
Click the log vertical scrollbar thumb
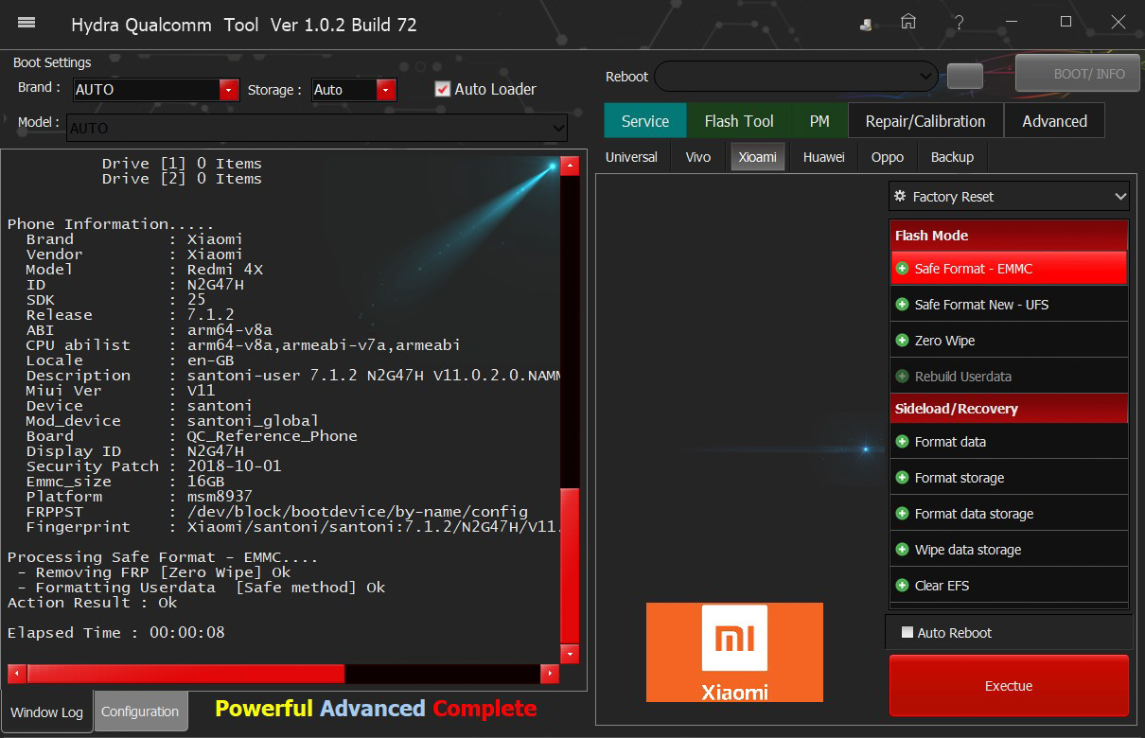pos(570,565)
